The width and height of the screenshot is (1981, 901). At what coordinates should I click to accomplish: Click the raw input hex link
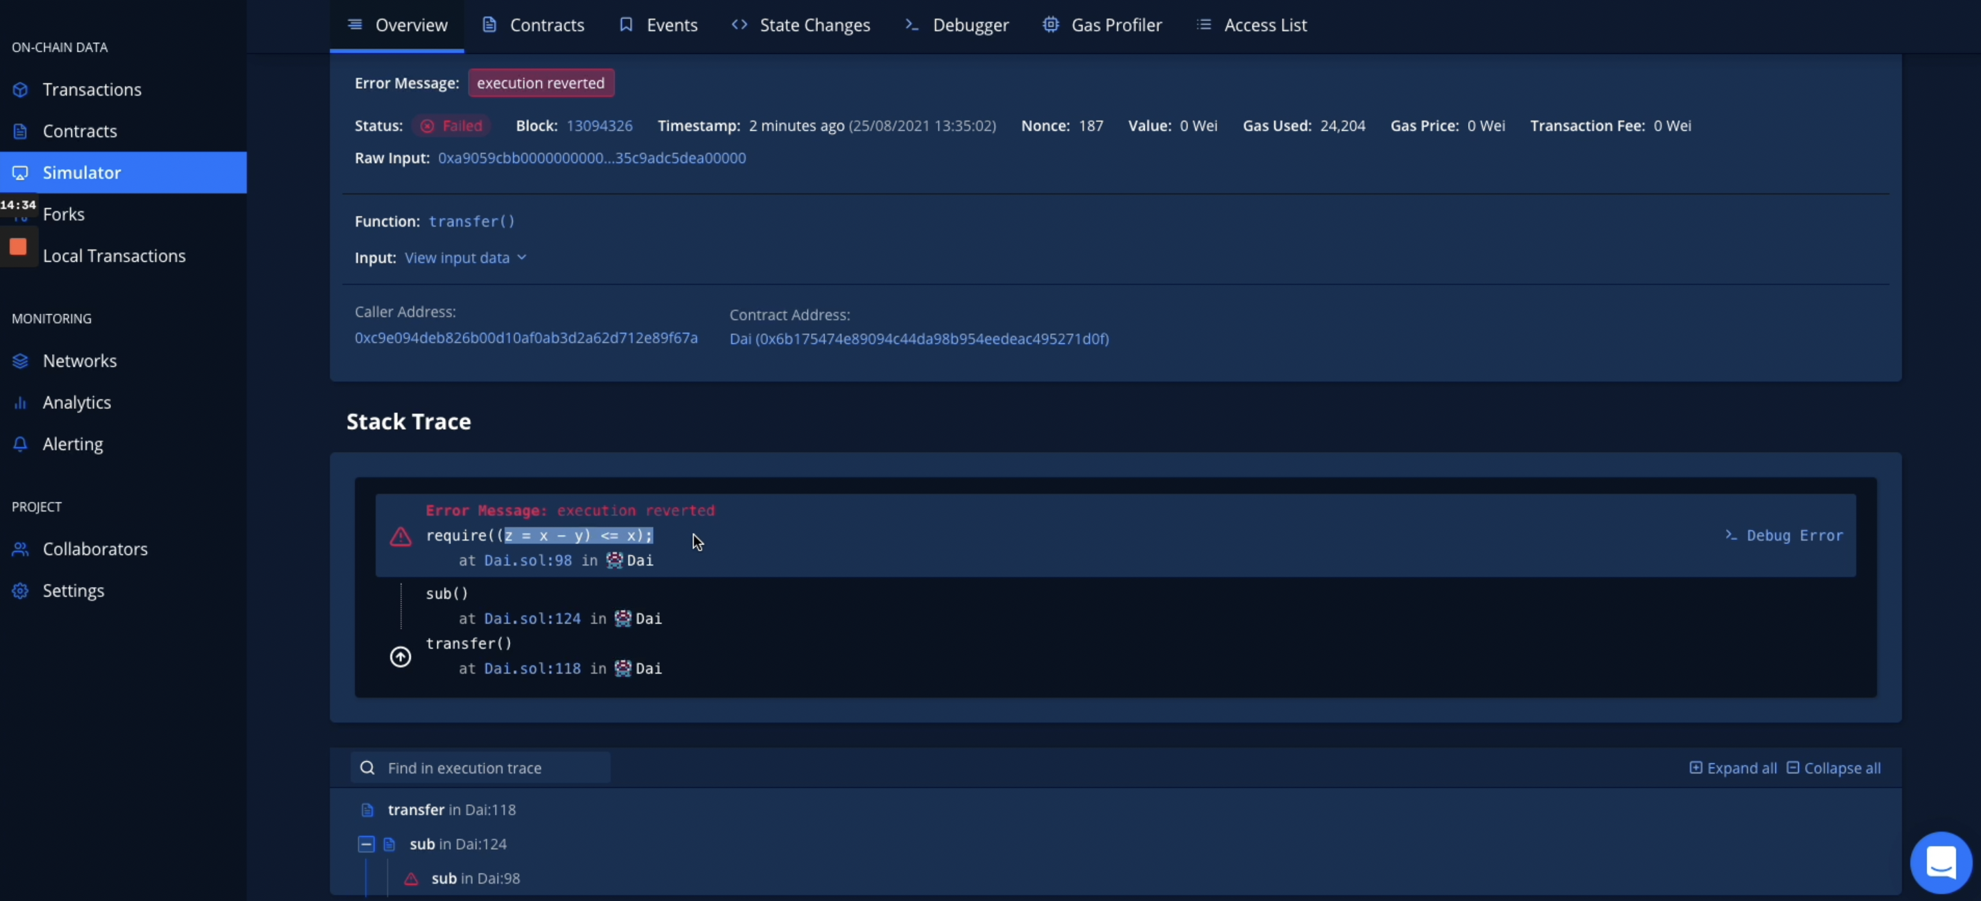pyautogui.click(x=591, y=157)
